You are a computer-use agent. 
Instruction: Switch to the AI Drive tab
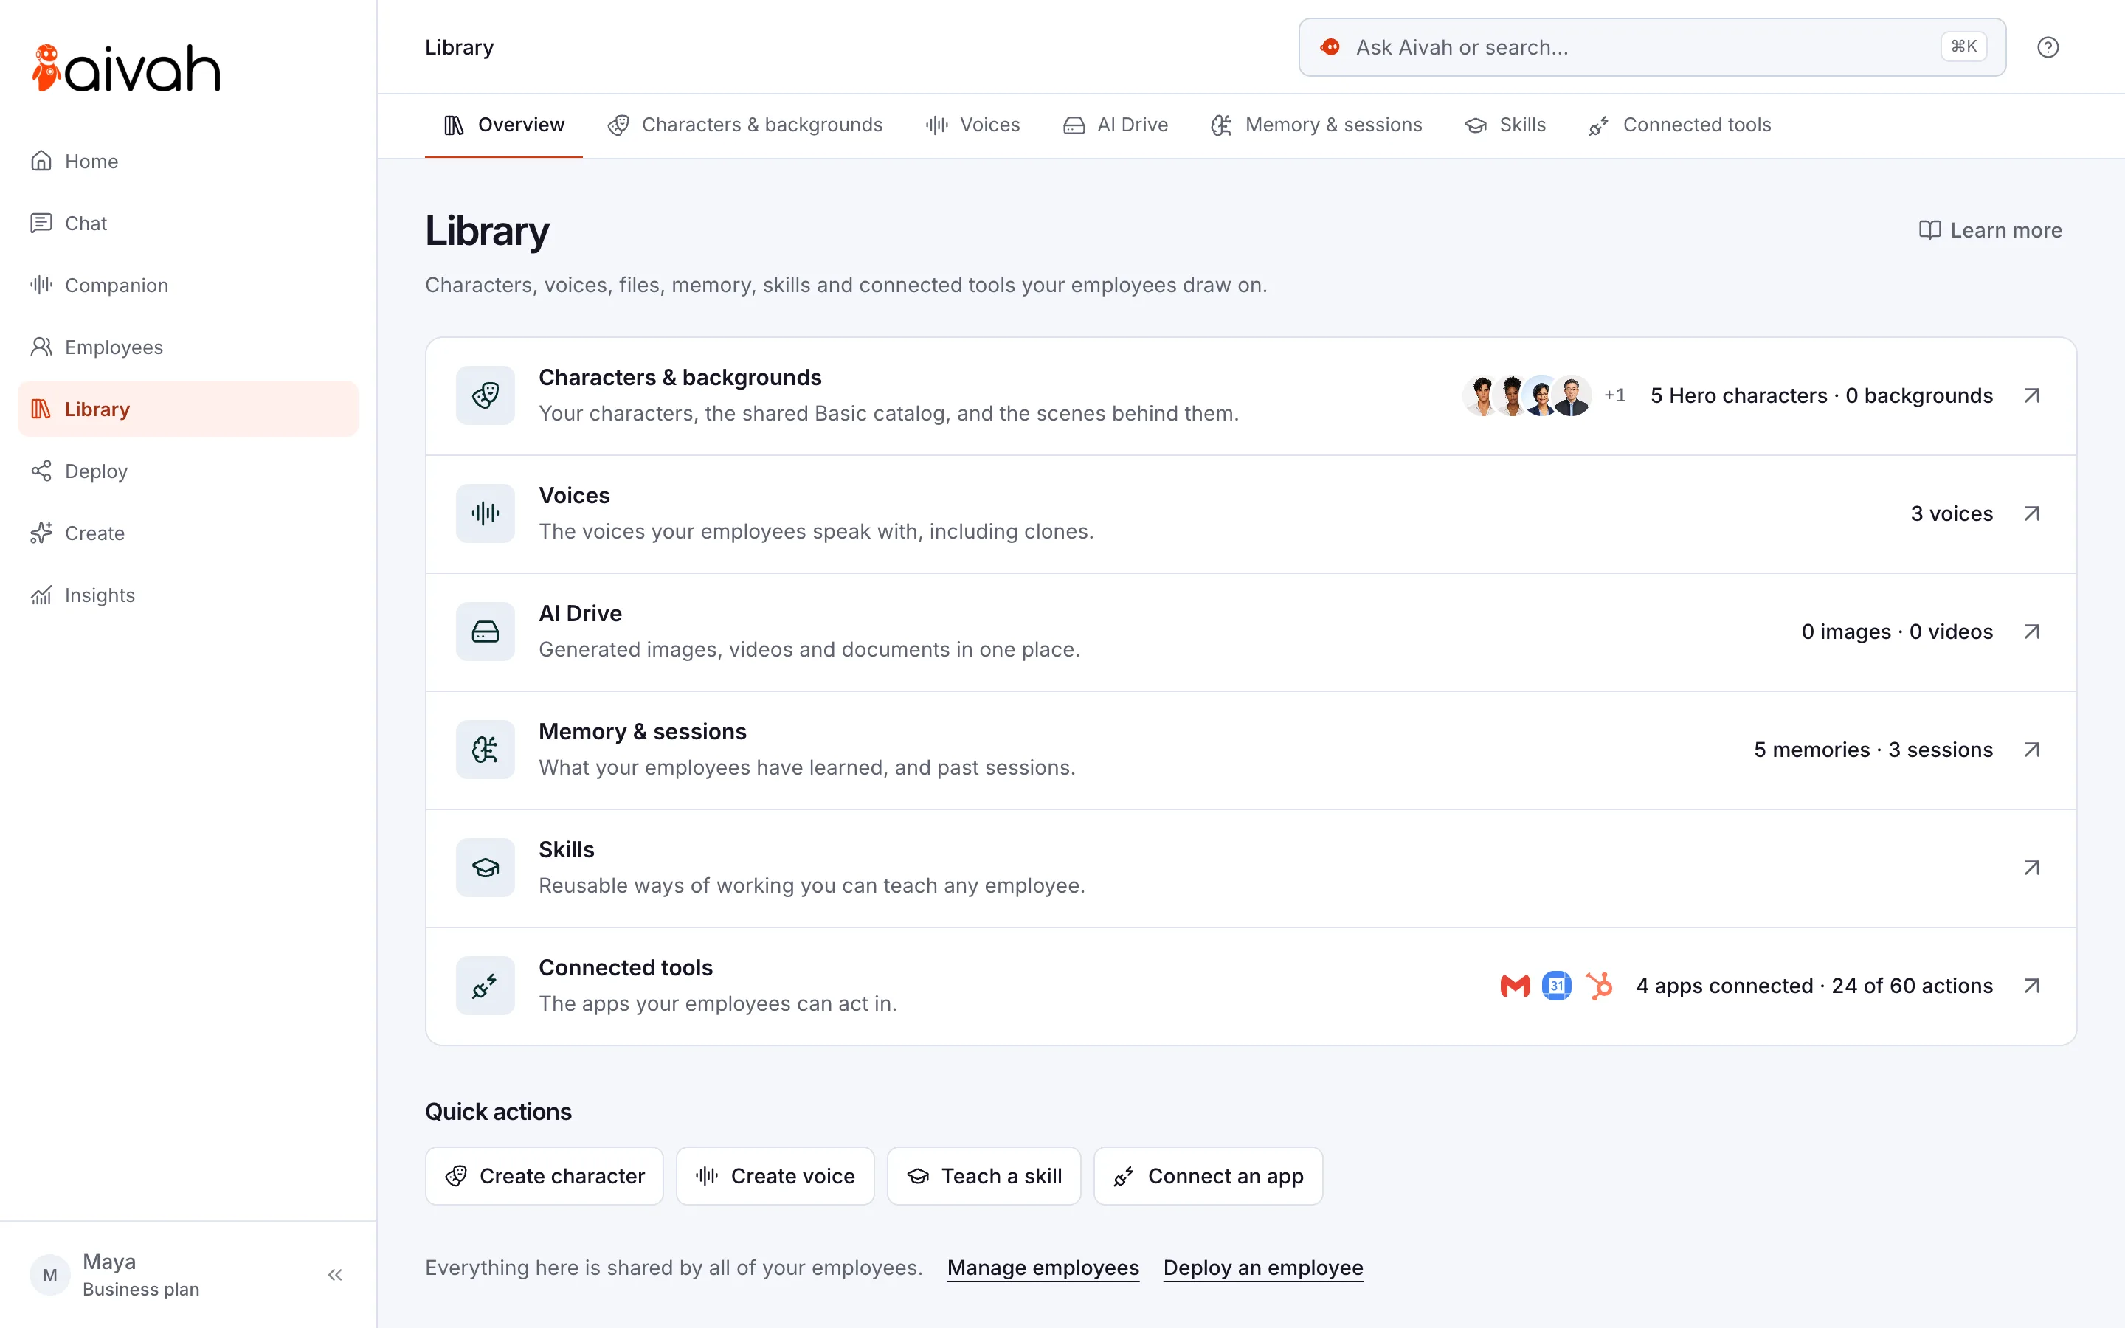tap(1115, 125)
